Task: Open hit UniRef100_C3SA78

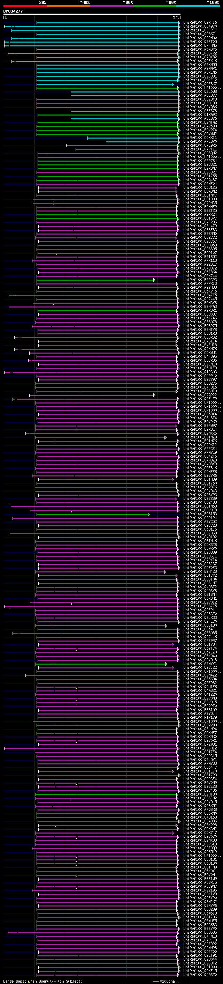Action: (200, 322)
